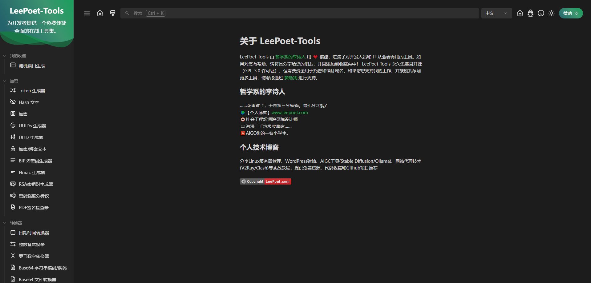Image resolution: width=591 pixels, height=283 pixels.
Task: Open the www.leepoet.com blog link
Action: point(289,112)
